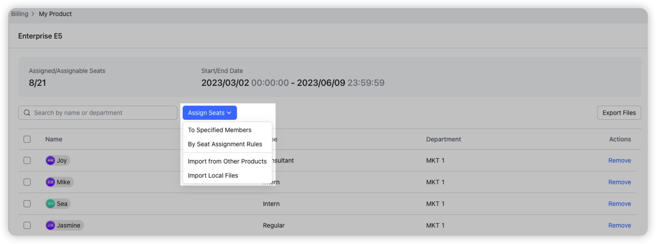Click Mike's avatar icon
The width and height of the screenshot is (656, 244).
(x=50, y=182)
